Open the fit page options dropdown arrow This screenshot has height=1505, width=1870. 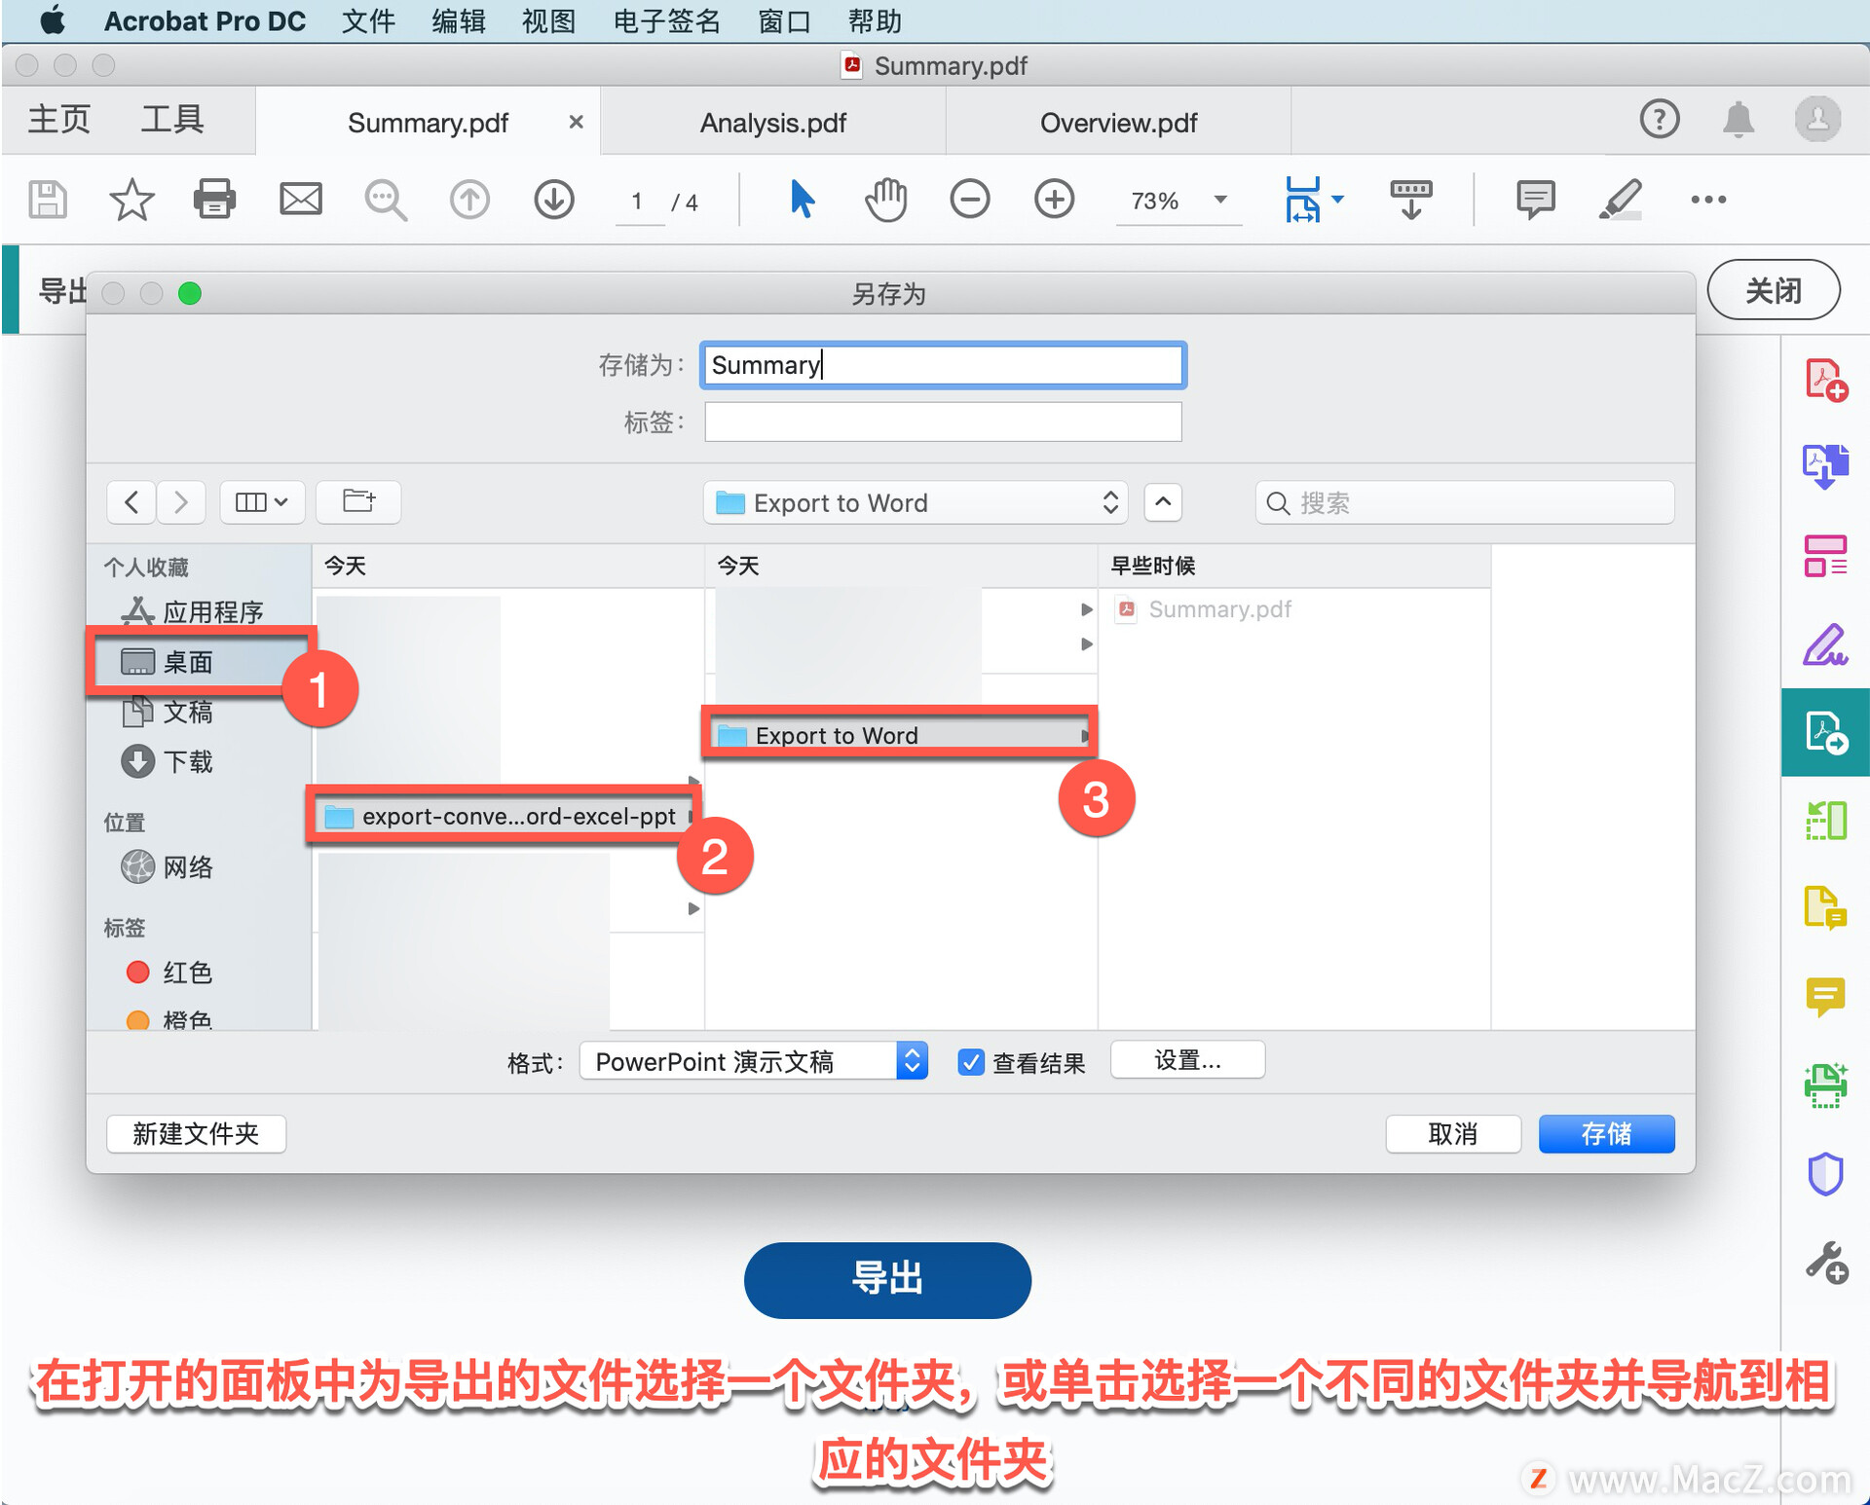pyautogui.click(x=1337, y=200)
